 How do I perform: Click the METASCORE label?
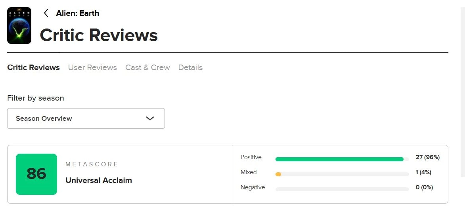(x=92, y=164)
